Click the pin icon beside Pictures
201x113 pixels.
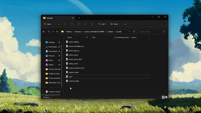pyautogui.click(x=59, y=56)
